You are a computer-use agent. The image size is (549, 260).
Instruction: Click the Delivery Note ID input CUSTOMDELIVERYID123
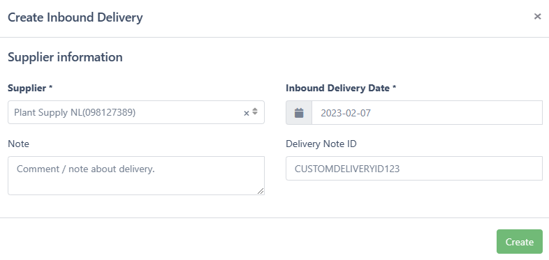(x=414, y=169)
